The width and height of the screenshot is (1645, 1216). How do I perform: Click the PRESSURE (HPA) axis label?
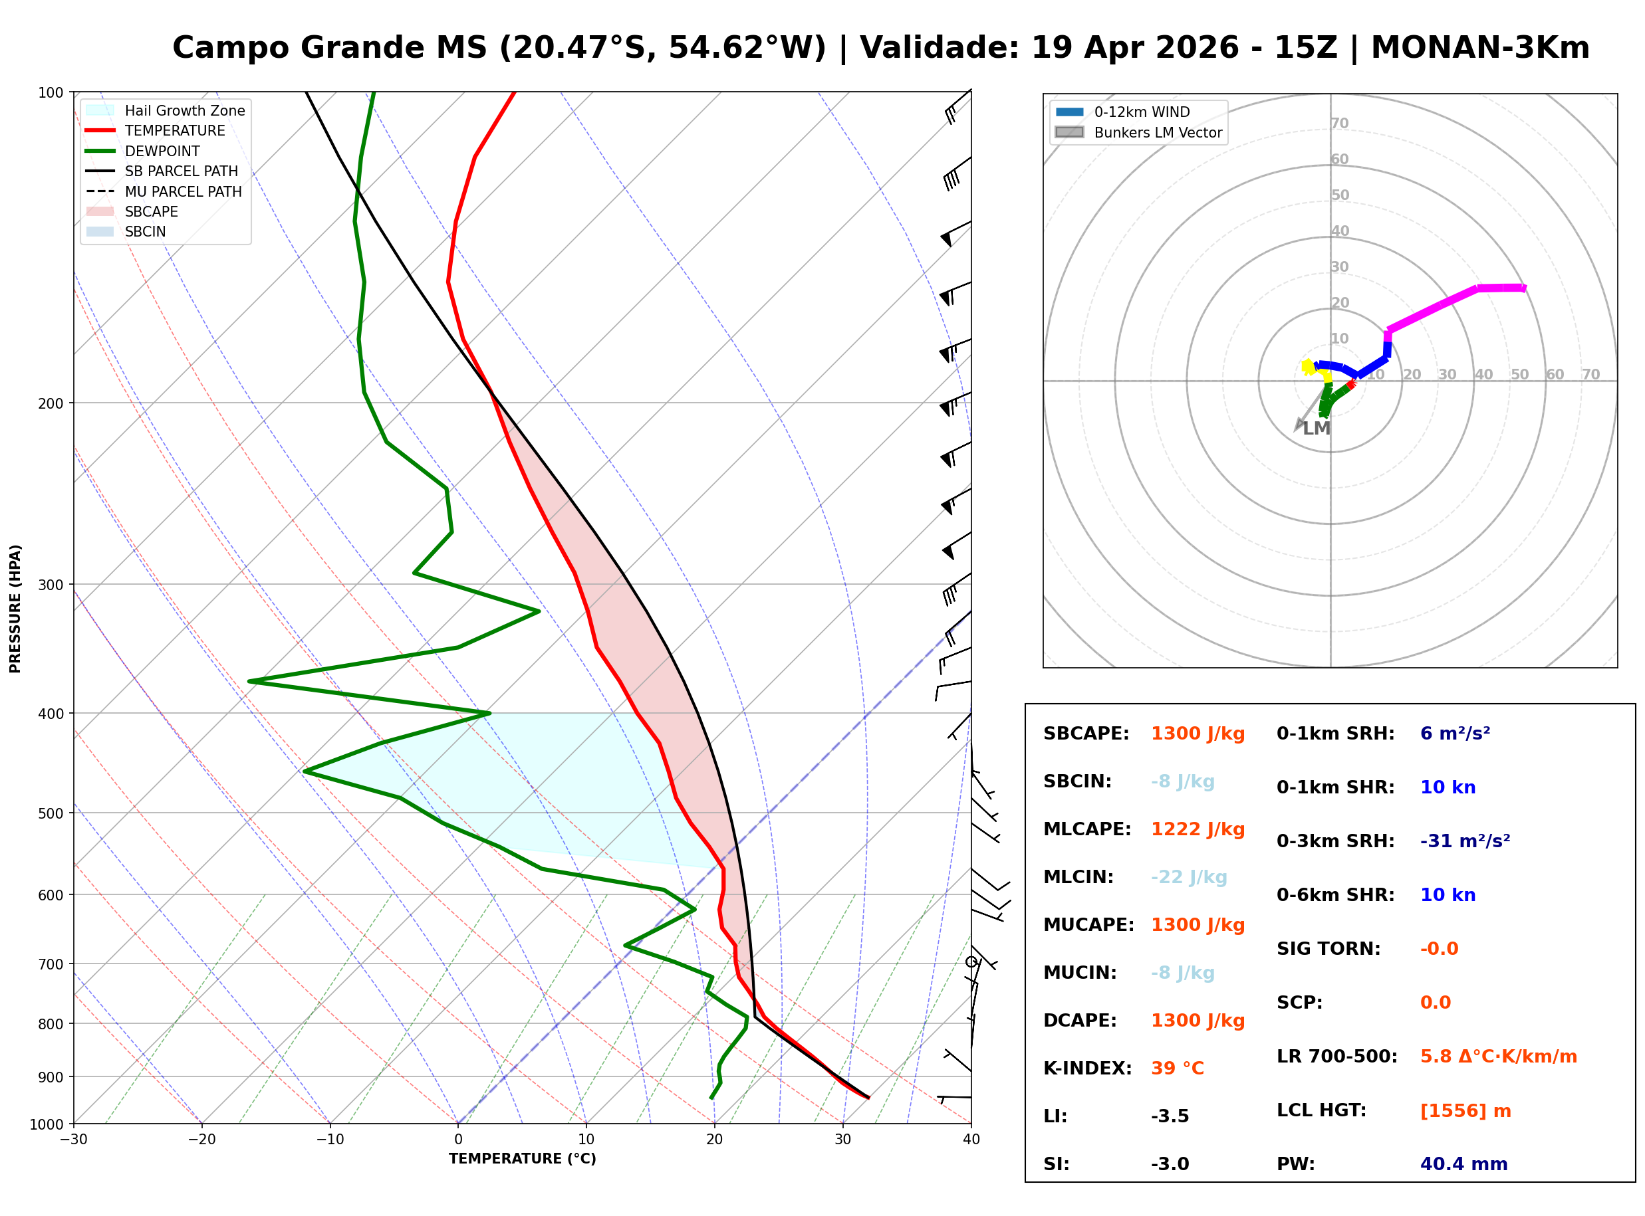tap(15, 609)
